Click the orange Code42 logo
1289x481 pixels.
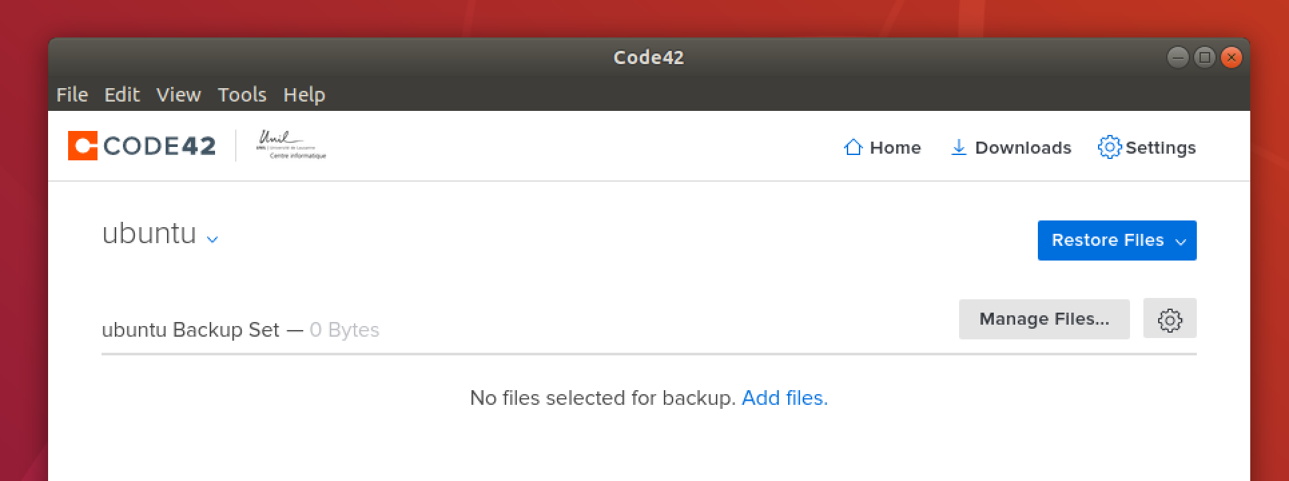(83, 146)
